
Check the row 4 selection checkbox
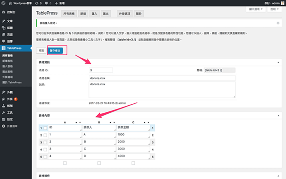point(45,150)
